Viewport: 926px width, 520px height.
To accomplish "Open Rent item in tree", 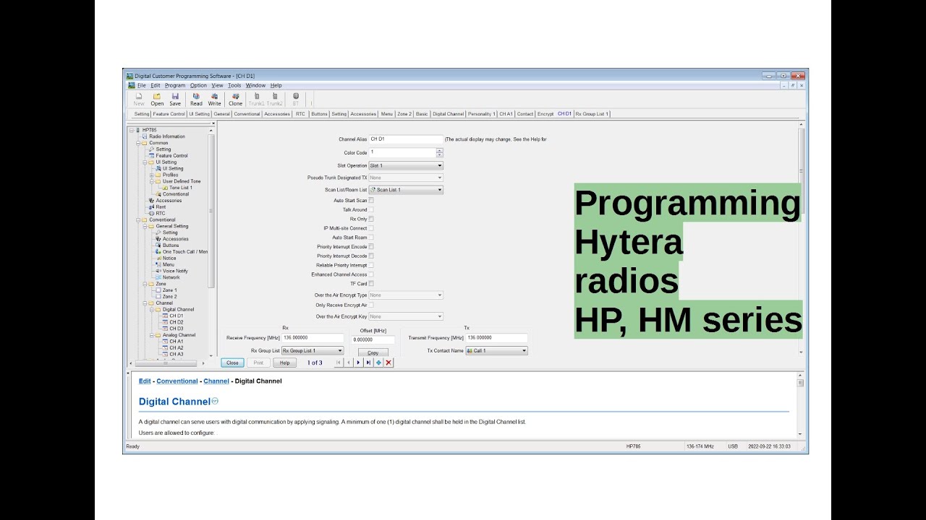I will [x=161, y=207].
